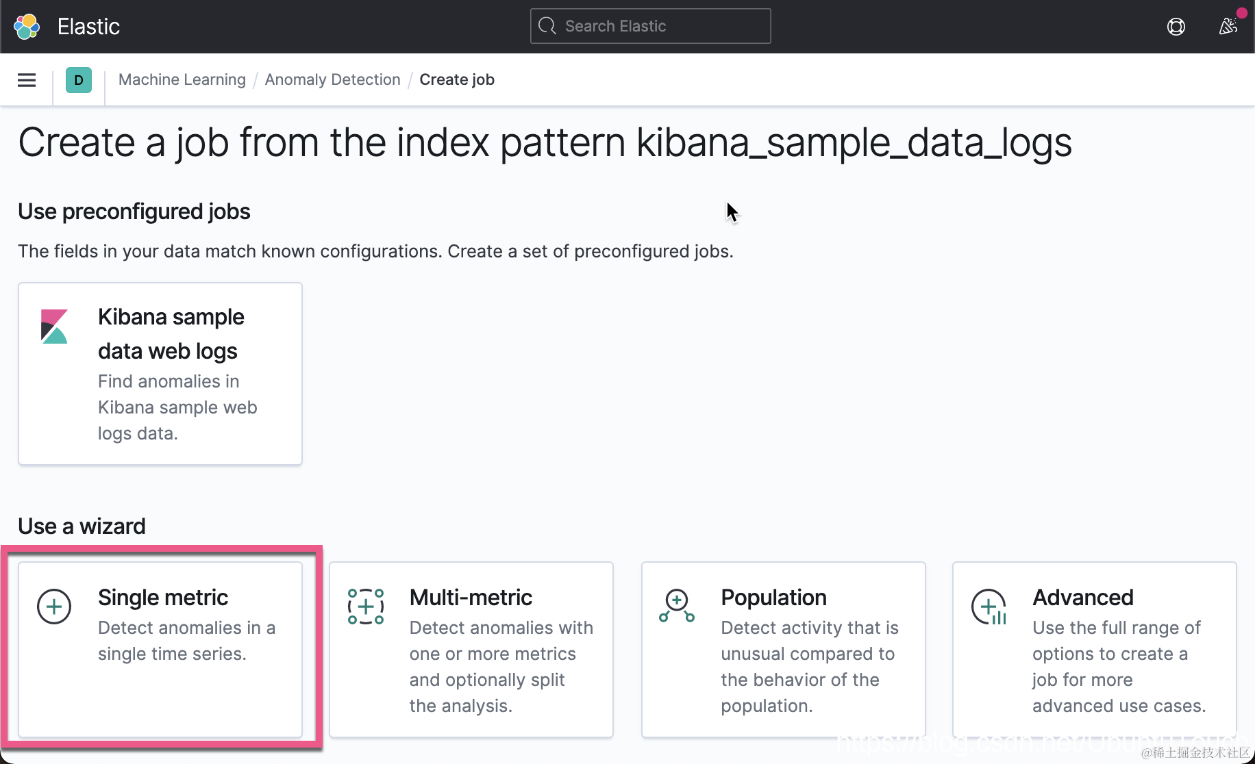The height and width of the screenshot is (764, 1255).
Task: Click the Advanced wizard icon
Action: coord(989,607)
